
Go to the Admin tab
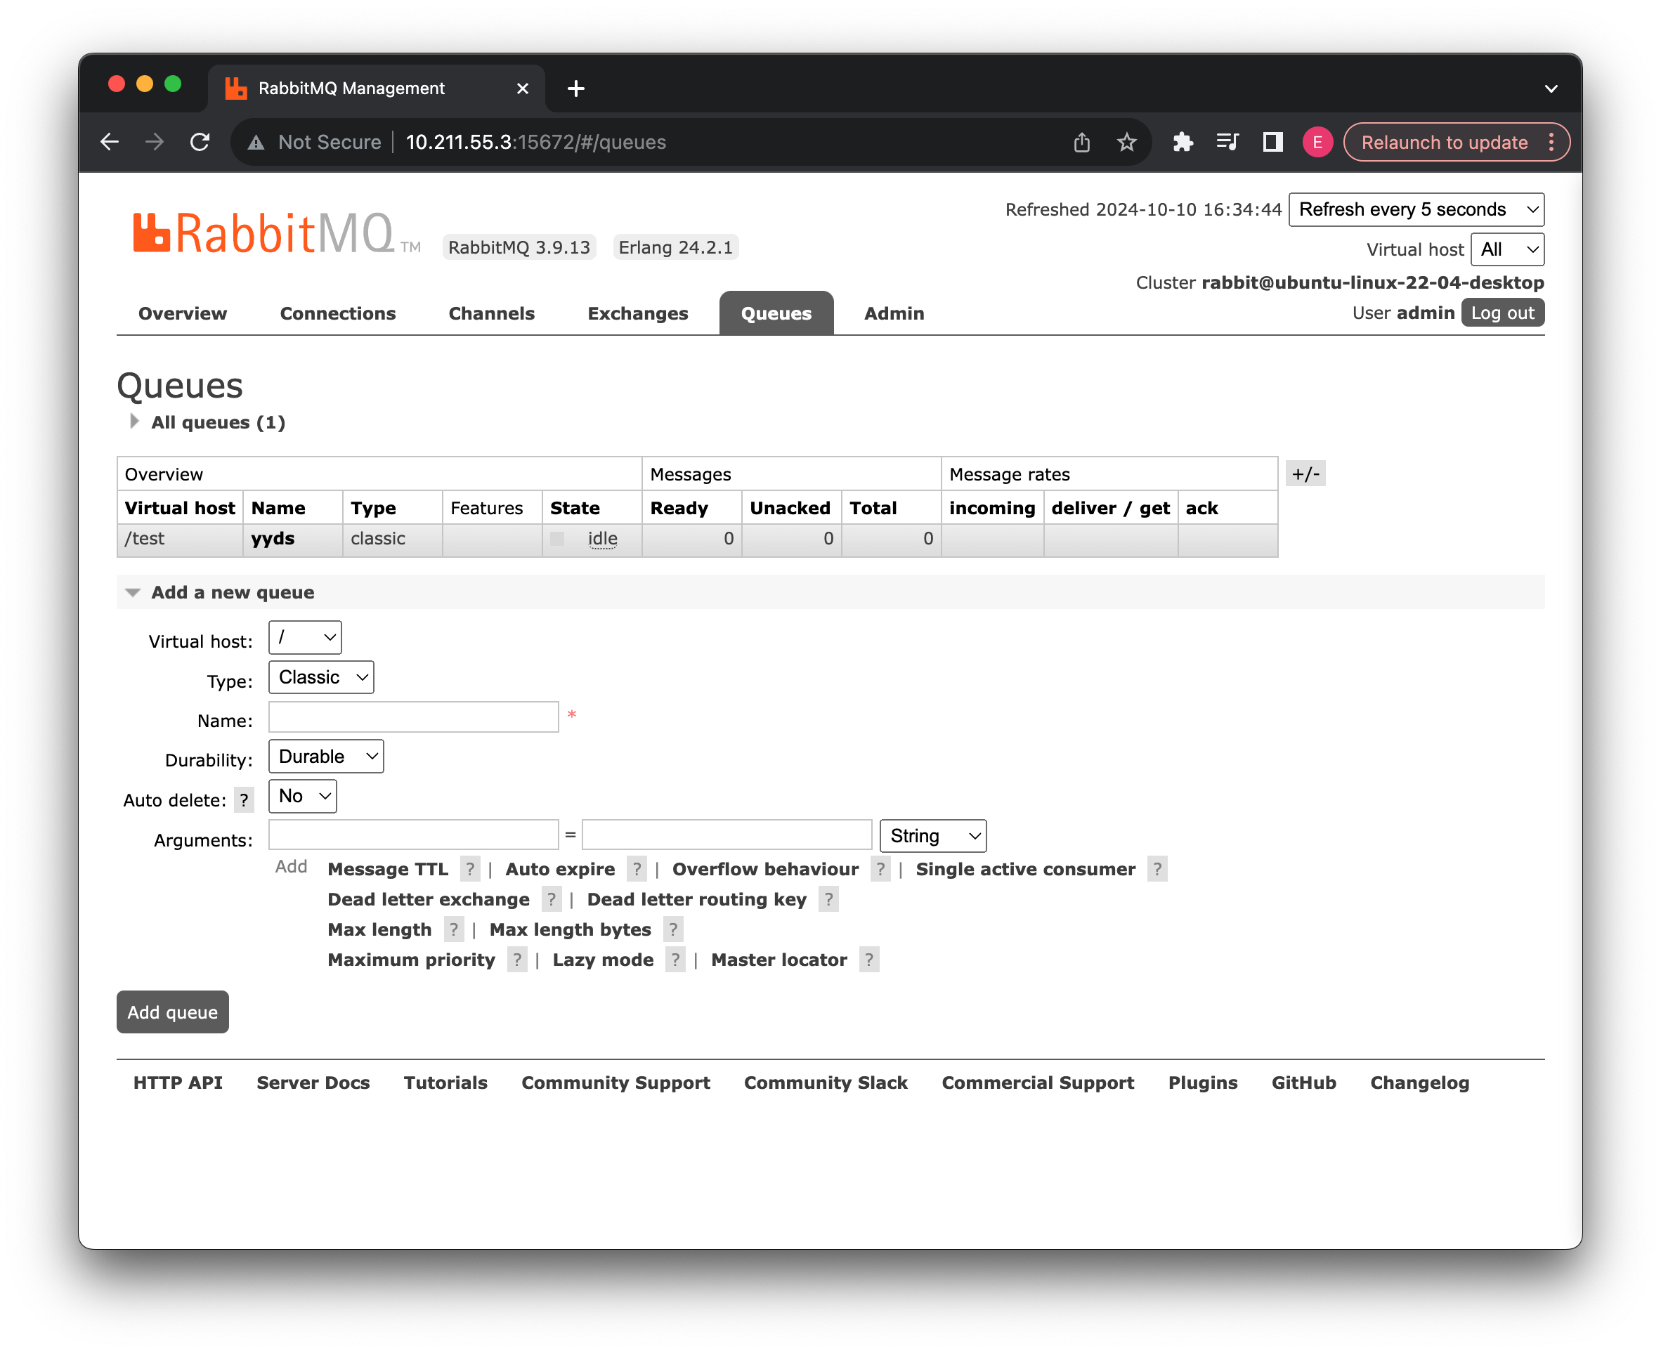[x=893, y=313]
